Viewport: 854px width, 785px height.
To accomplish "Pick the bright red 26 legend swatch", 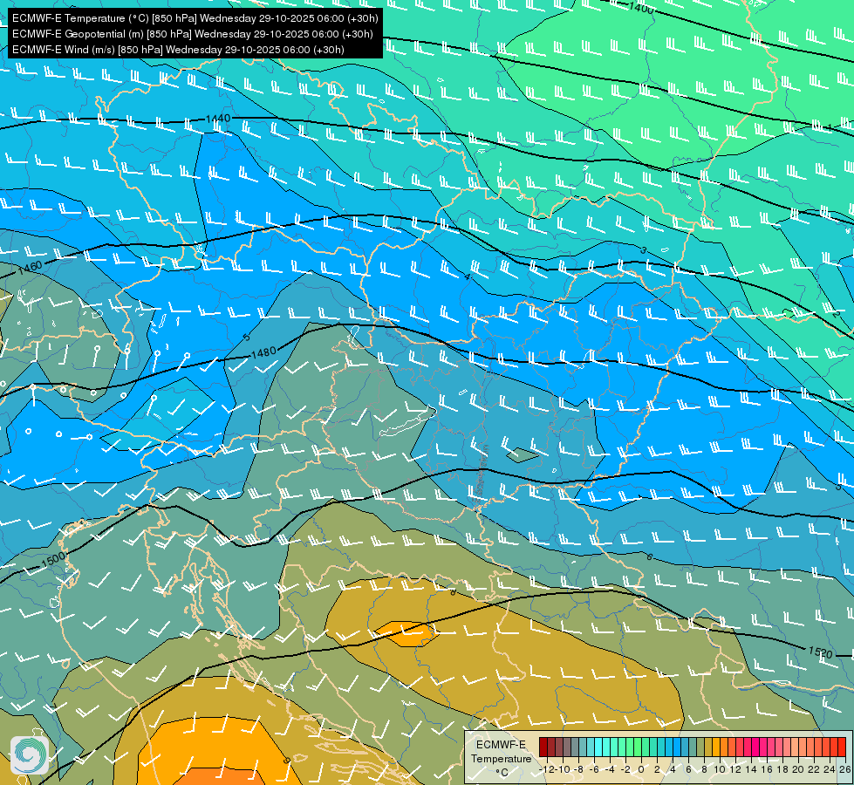I will (842, 747).
